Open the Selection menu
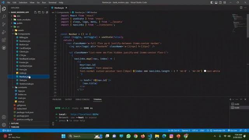This screenshot has height=140, width=249. pyautogui.click(x=23, y=2)
